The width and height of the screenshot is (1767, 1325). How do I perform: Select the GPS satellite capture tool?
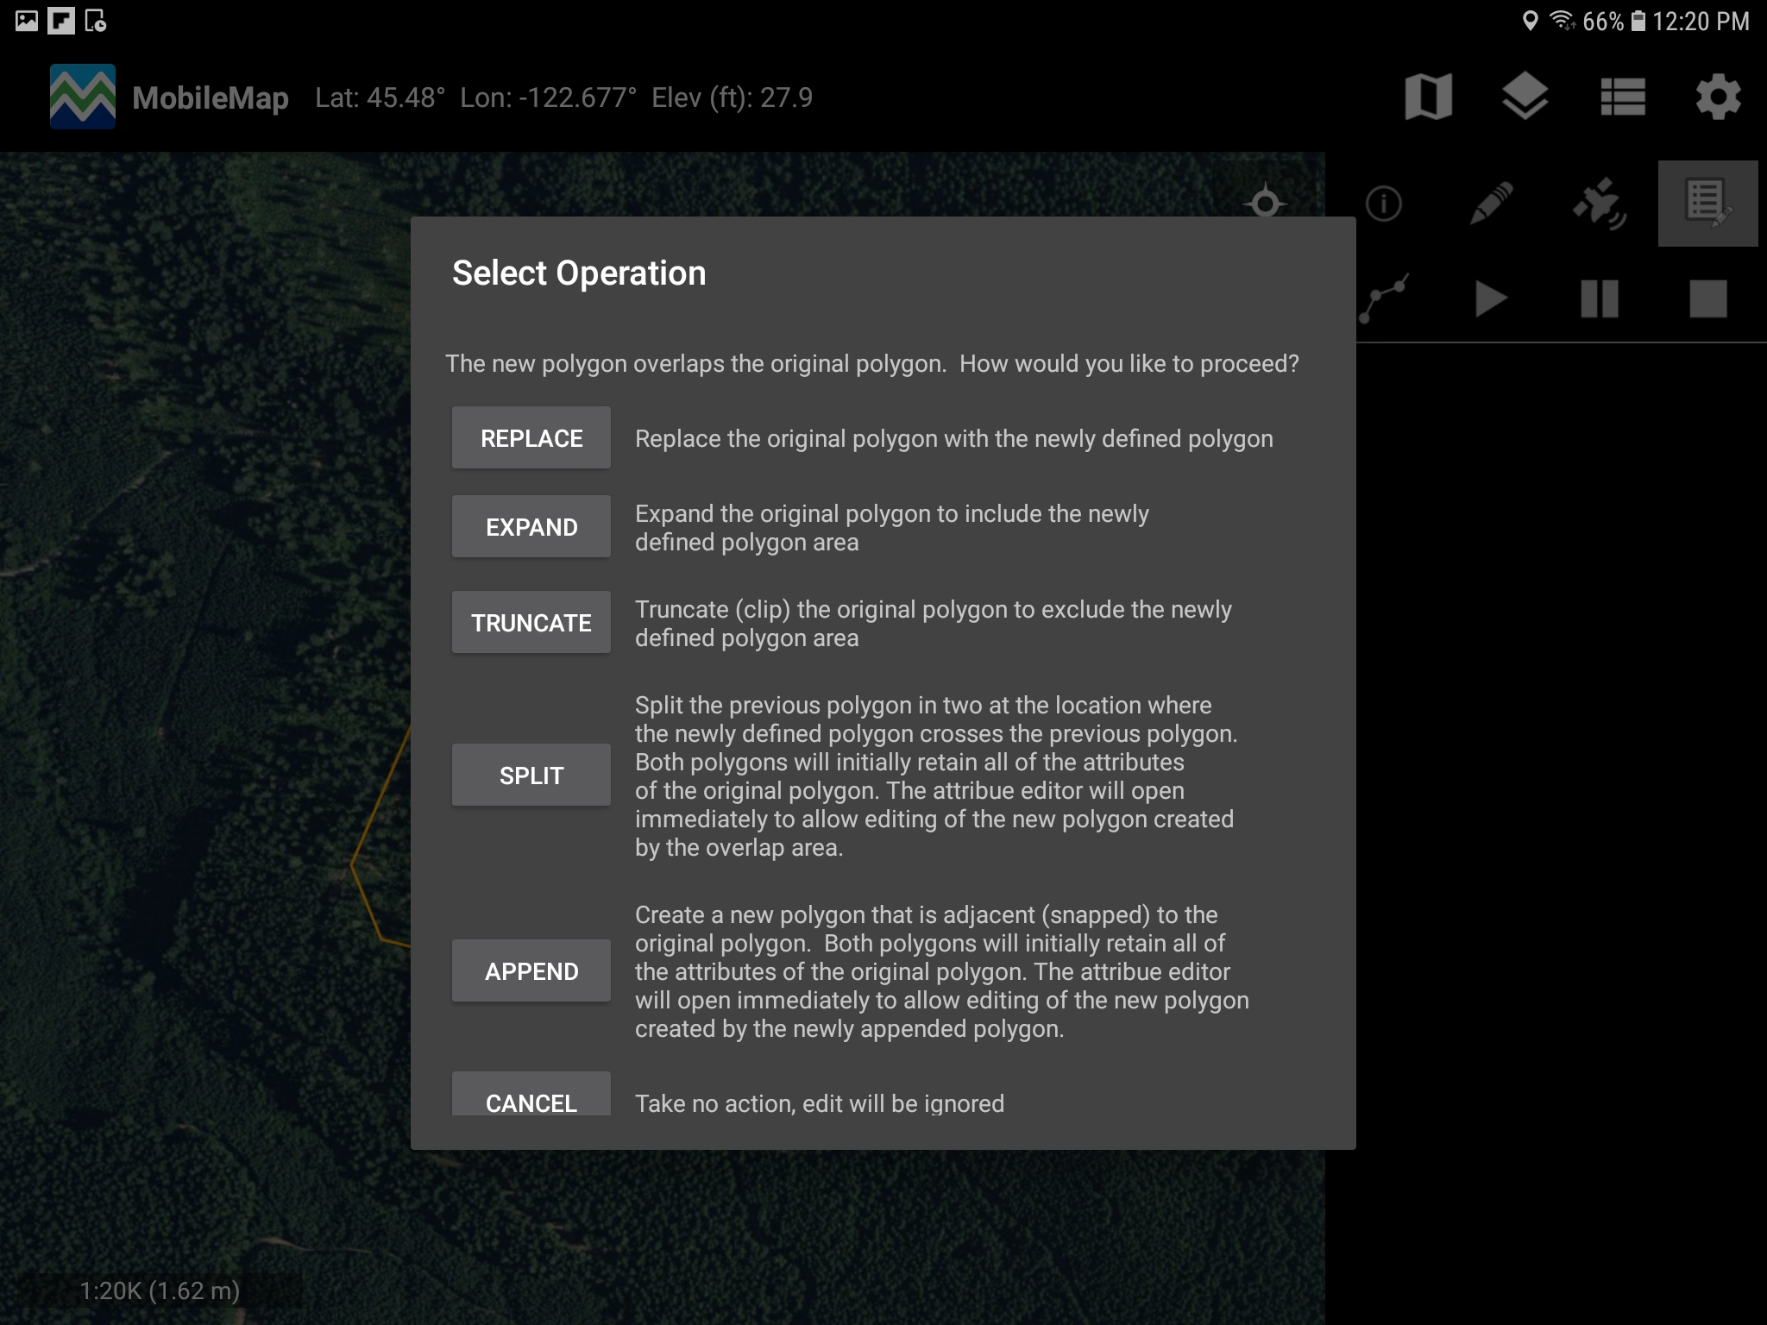point(1599,204)
